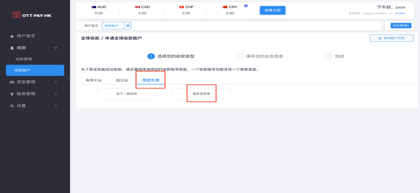Click the OTT PAY HK logo

32,15
